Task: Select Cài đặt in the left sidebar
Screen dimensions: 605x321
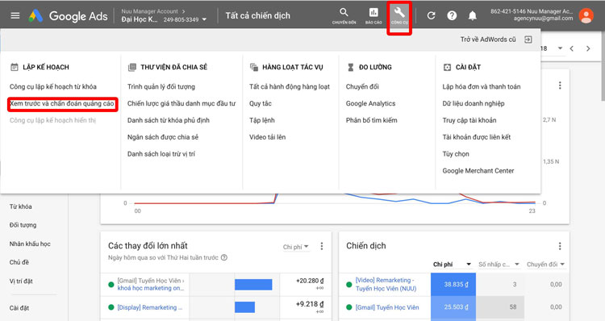Action: coord(19,308)
